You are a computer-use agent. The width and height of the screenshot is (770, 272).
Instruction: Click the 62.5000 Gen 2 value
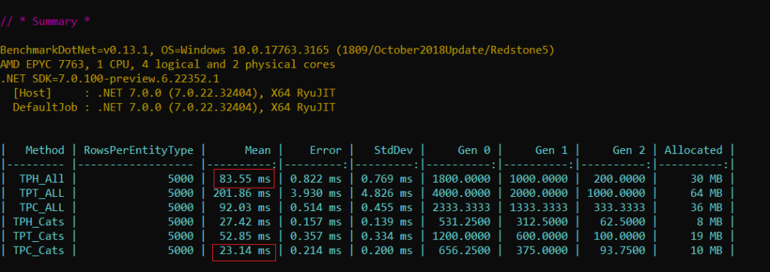tap(623, 222)
